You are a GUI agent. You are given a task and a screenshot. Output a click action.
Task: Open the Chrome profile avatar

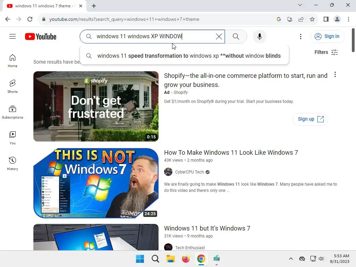pyautogui.click(x=337, y=19)
